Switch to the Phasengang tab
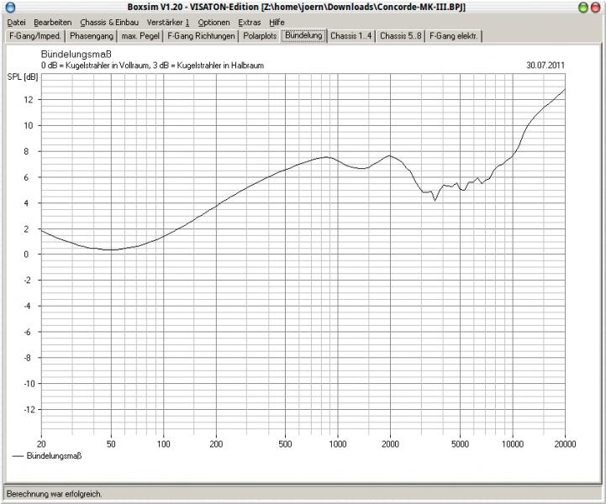Viewport: 606px width, 504px height. point(92,36)
